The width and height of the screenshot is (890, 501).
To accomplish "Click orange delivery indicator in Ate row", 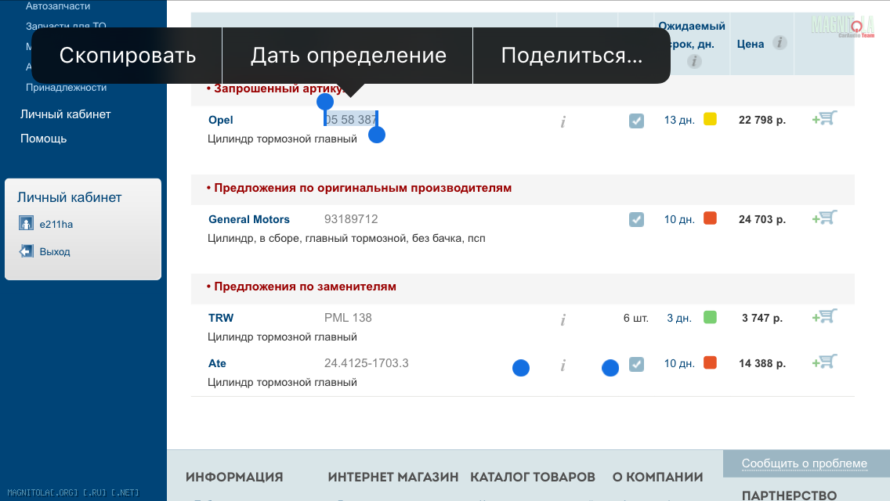I will coord(710,362).
